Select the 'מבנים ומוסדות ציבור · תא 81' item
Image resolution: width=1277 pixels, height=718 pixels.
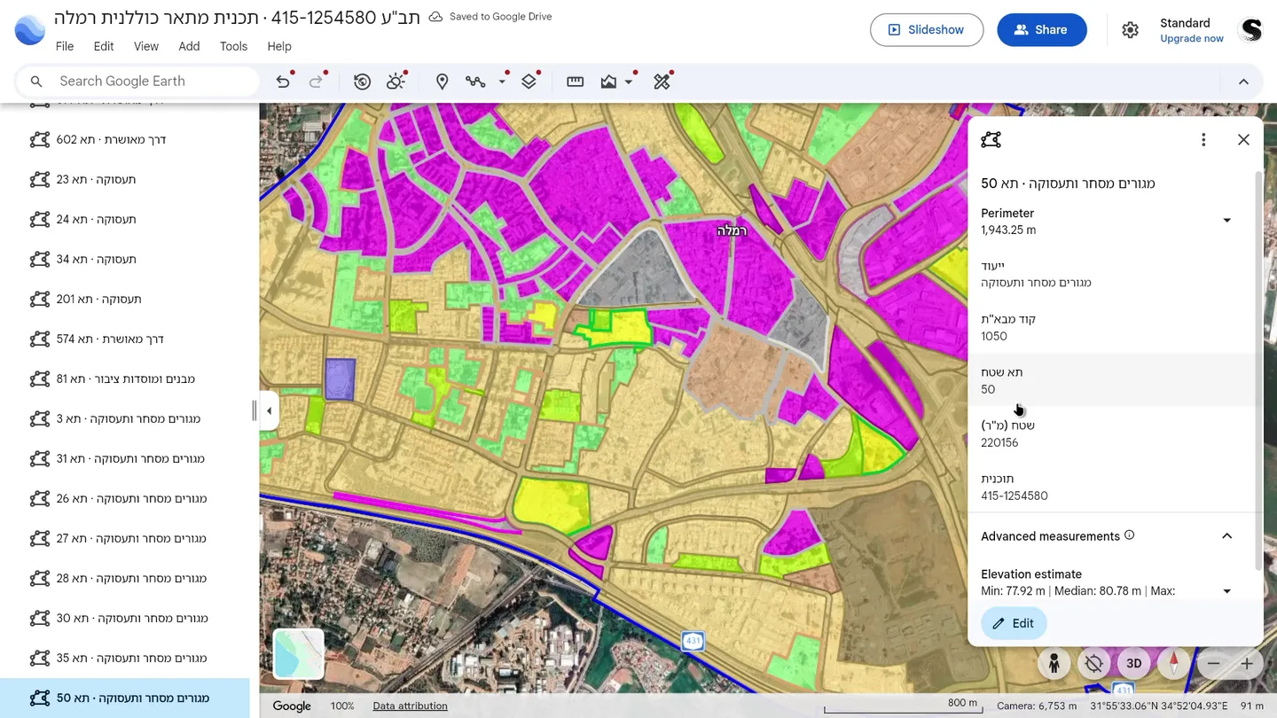pos(125,379)
